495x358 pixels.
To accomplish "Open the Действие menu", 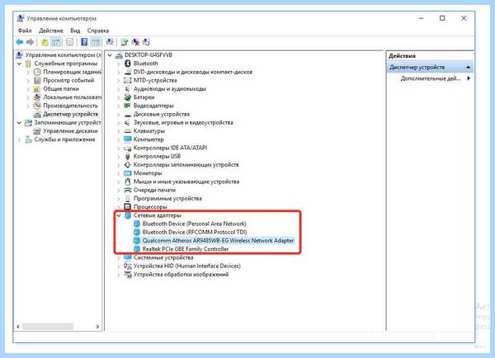I will (51, 31).
